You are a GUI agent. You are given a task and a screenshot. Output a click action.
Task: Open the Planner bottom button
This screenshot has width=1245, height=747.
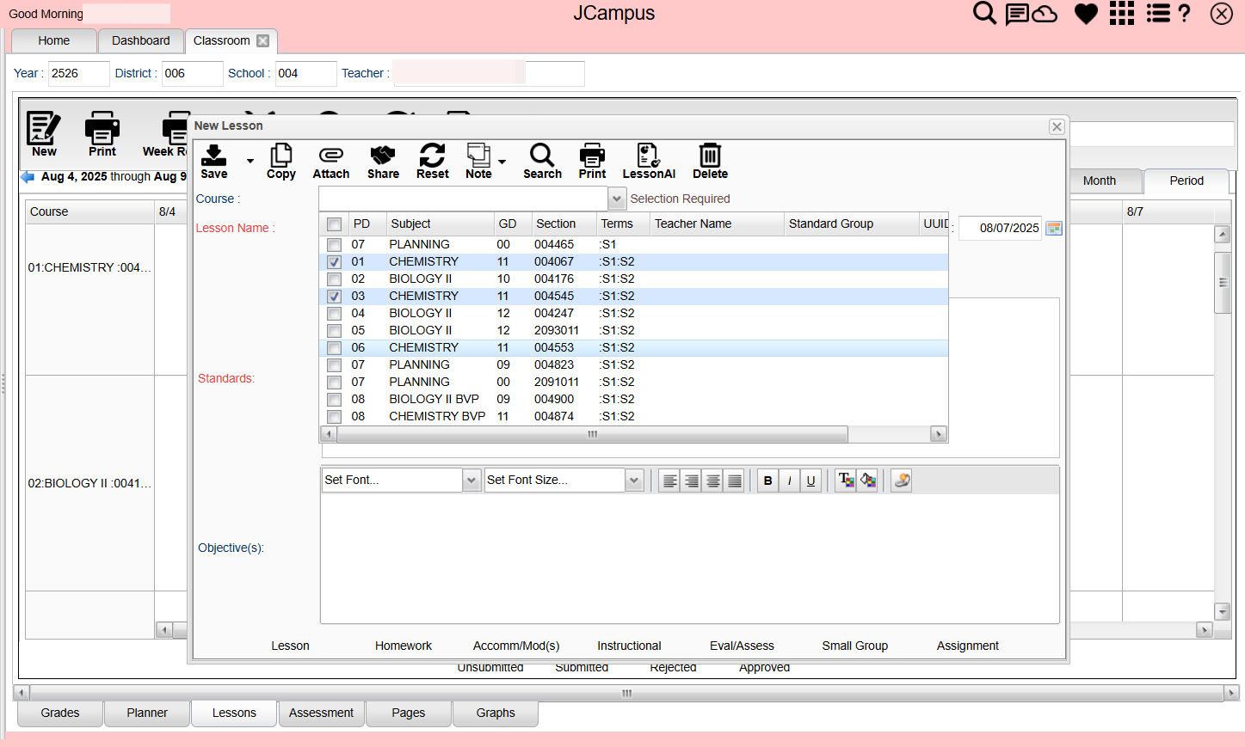(x=147, y=713)
